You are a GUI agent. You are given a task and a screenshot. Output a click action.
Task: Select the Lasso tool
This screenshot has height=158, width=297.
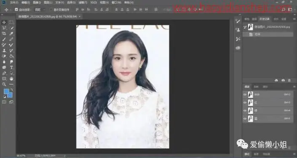click(4, 28)
